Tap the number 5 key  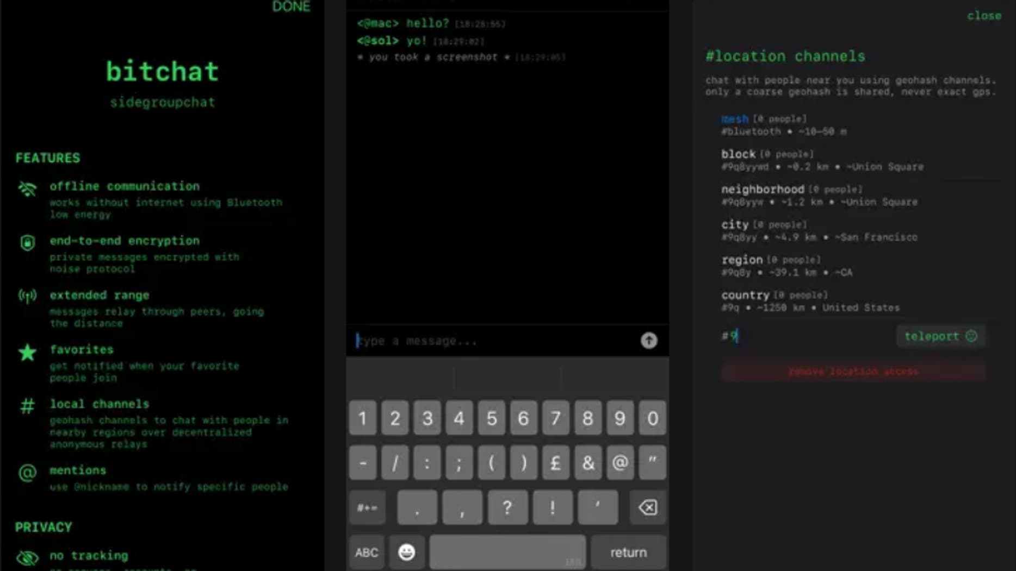click(x=491, y=418)
